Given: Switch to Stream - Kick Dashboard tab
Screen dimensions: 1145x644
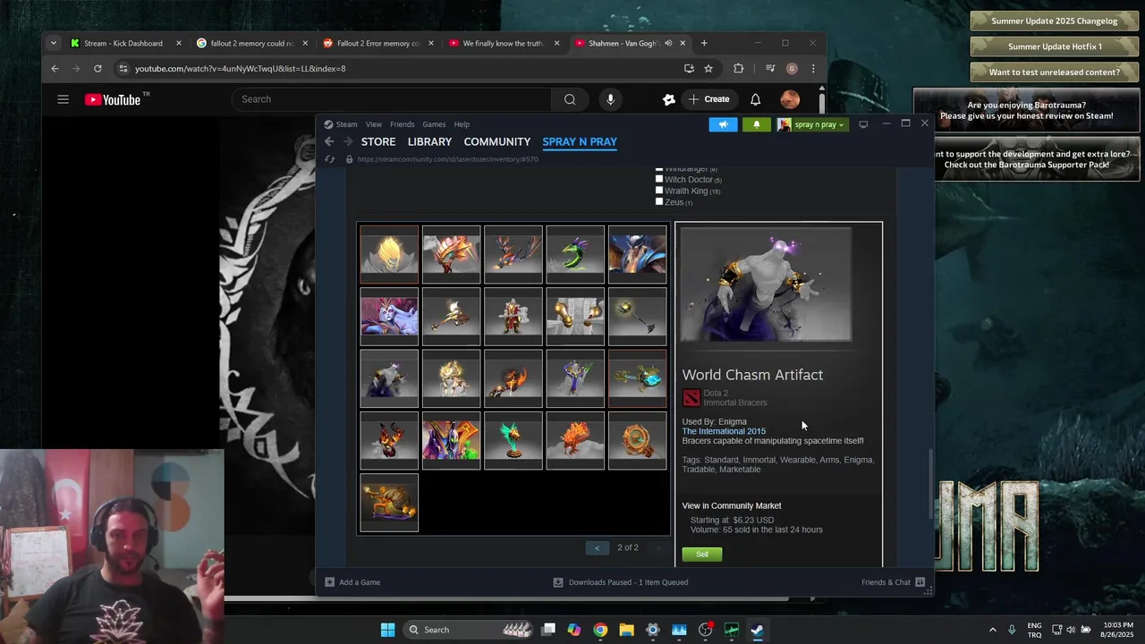Looking at the screenshot, I should click(125, 43).
